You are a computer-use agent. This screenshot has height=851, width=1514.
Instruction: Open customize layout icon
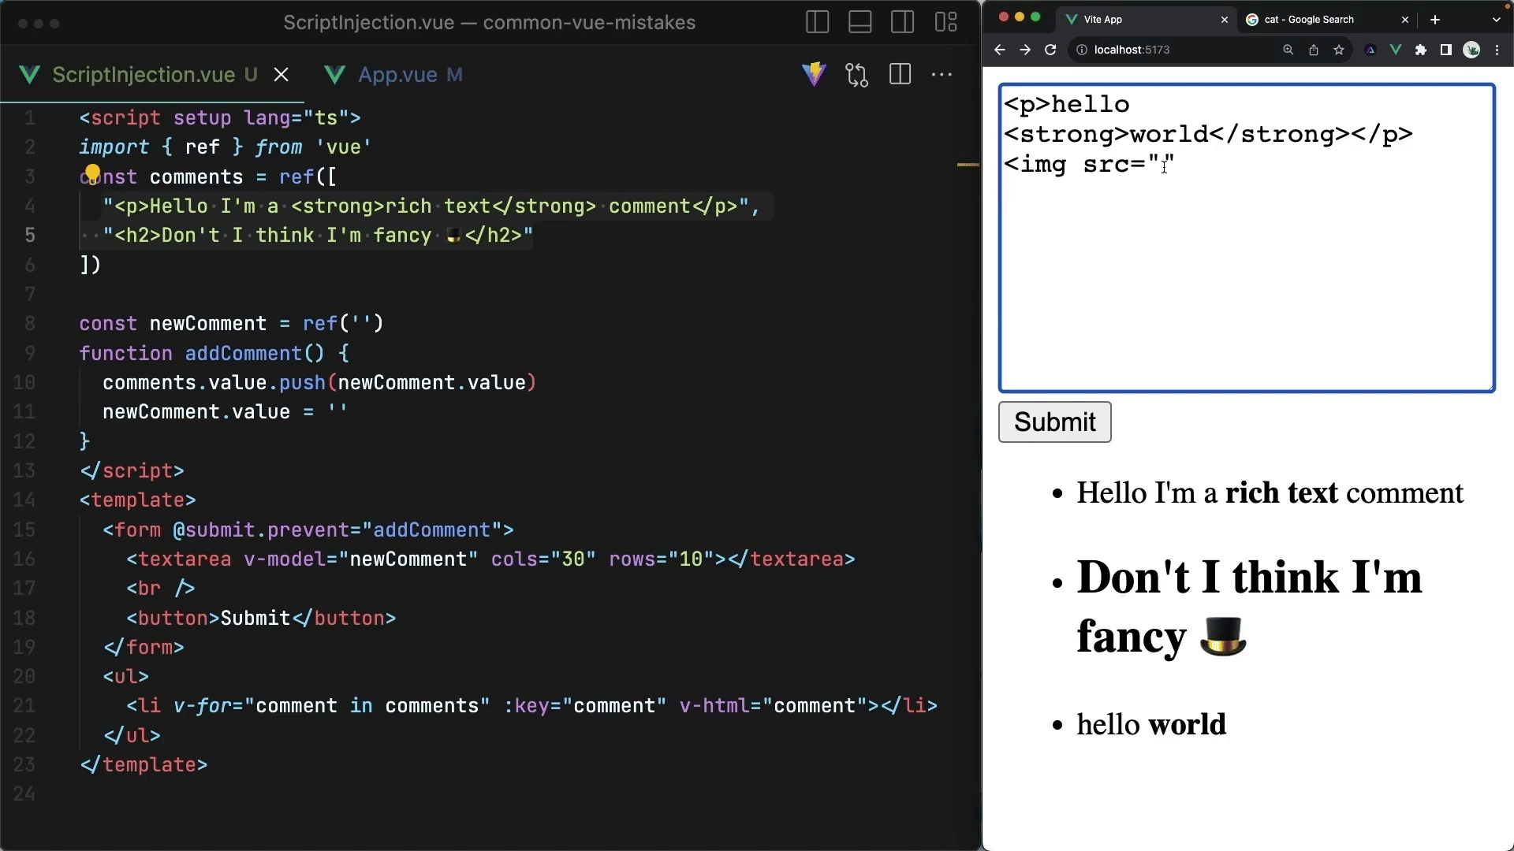(x=945, y=22)
